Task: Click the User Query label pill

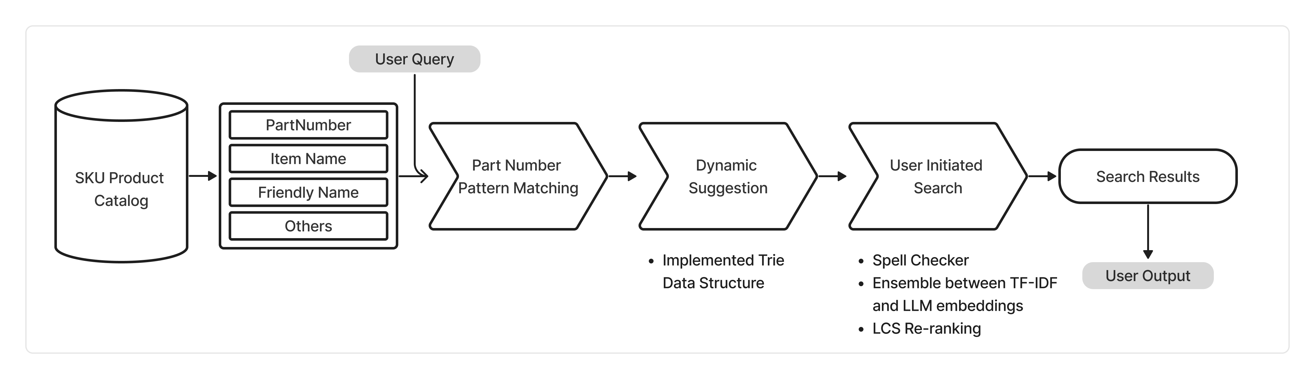Action: pyautogui.click(x=414, y=59)
